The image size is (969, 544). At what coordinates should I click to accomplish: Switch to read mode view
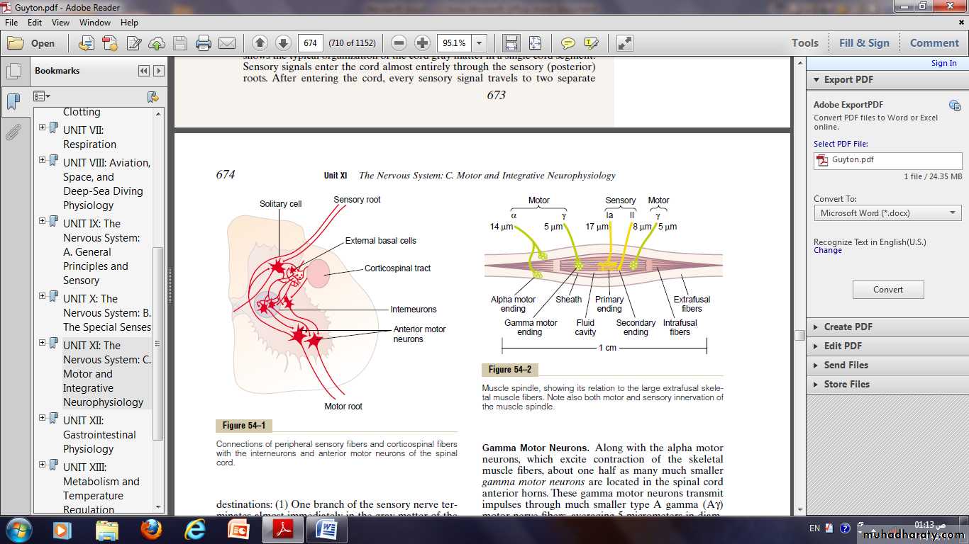tap(624, 43)
